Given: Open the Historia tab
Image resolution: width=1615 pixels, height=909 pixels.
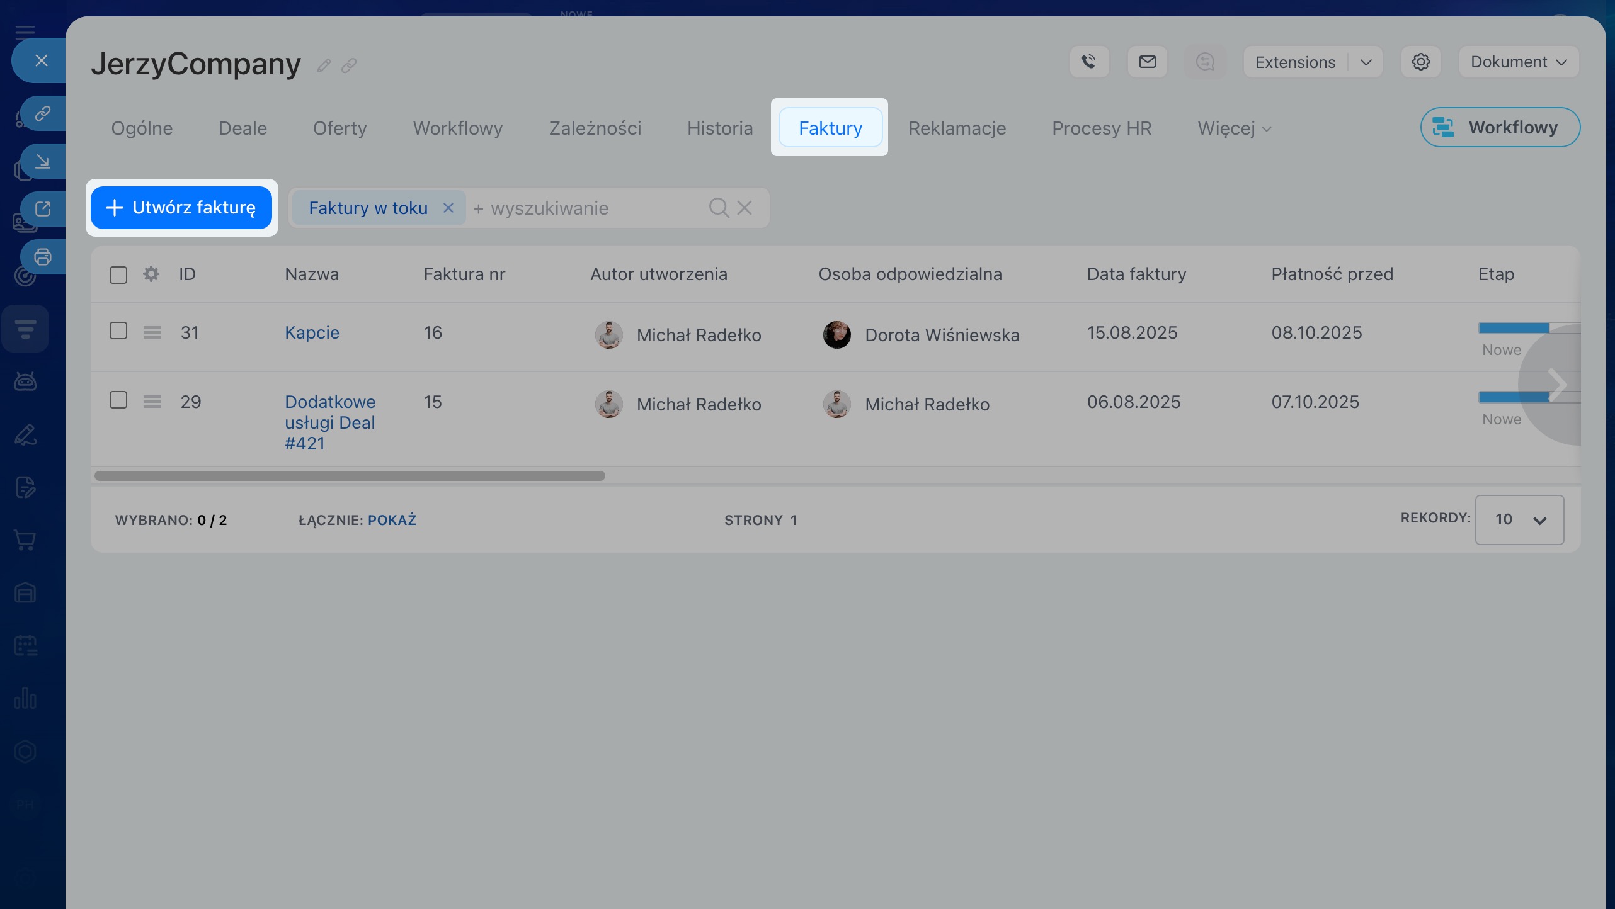Looking at the screenshot, I should pos(720,128).
